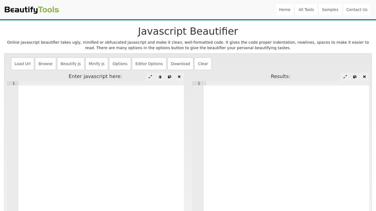Viewport: 376px width, 211px height.
Task: Open Editor Options
Action: [x=149, y=64]
